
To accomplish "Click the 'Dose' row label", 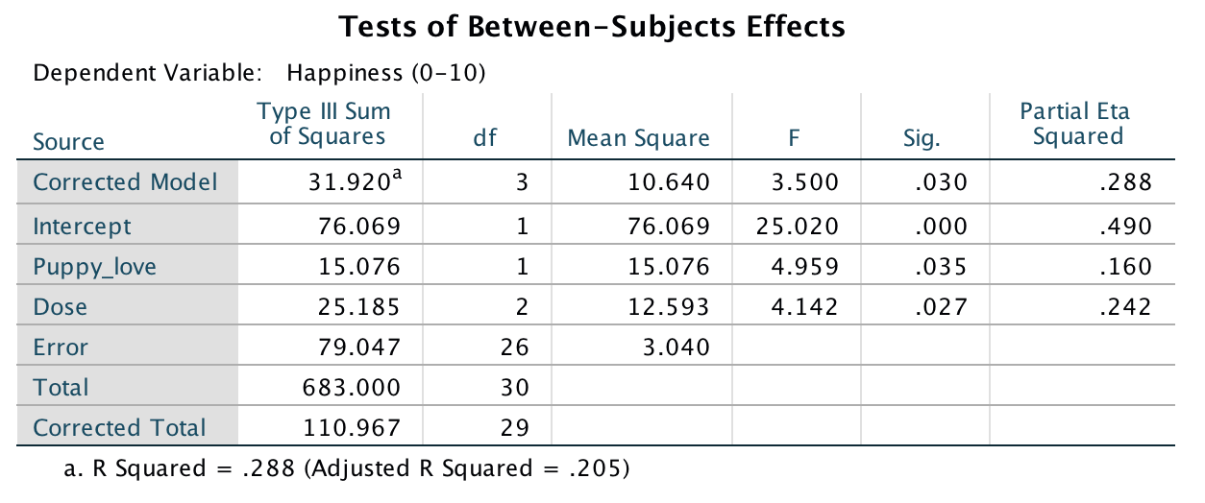I will point(60,307).
